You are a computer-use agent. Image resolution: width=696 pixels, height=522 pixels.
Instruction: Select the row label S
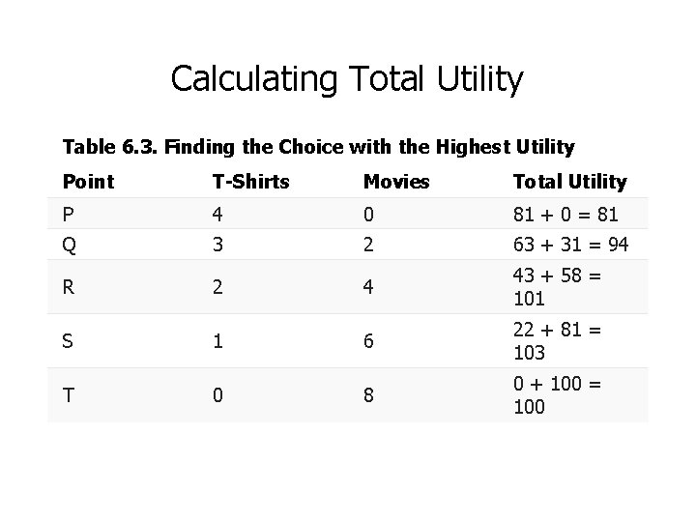(x=69, y=341)
